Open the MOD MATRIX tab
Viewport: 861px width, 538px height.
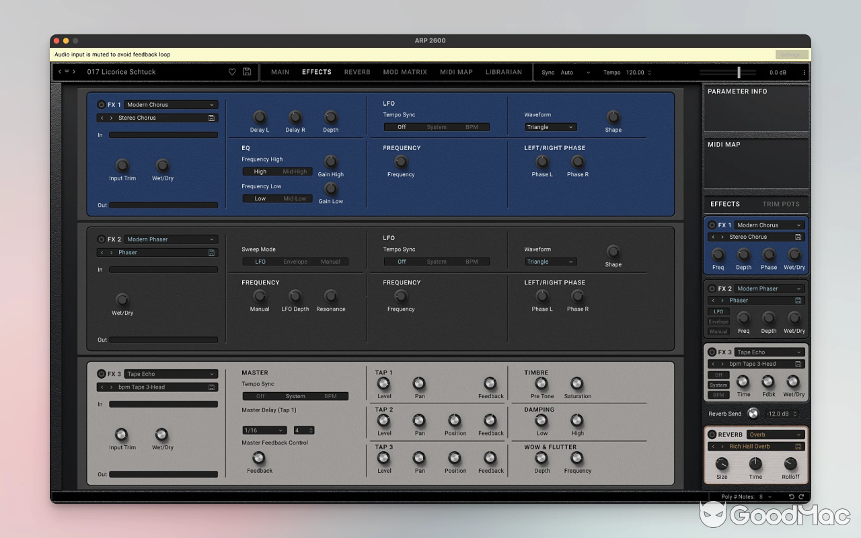[405, 72]
